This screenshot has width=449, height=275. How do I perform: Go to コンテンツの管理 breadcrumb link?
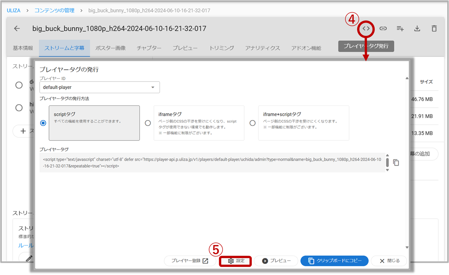(x=54, y=11)
